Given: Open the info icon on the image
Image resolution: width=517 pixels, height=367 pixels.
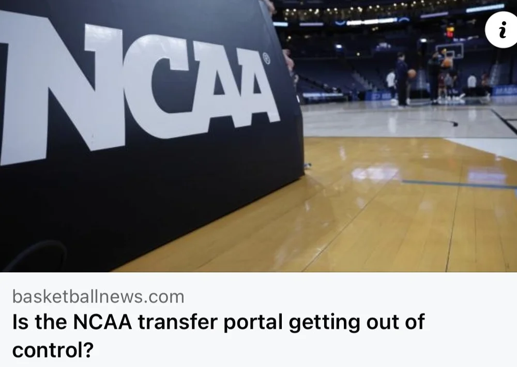Looking at the screenshot, I should [501, 29].
